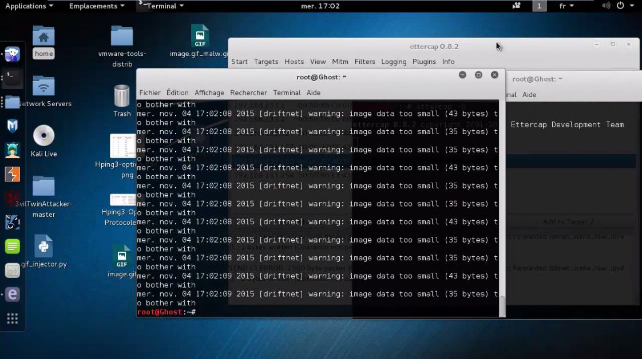Open the green Leafpad notes icon
The height and width of the screenshot is (359, 642).
pyautogui.click(x=12, y=246)
